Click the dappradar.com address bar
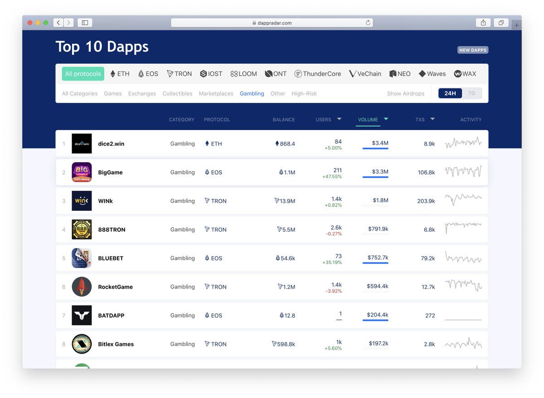 tap(272, 23)
